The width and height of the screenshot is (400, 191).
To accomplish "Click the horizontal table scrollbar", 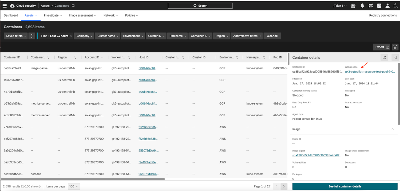I will pyautogui.click(x=83, y=179).
